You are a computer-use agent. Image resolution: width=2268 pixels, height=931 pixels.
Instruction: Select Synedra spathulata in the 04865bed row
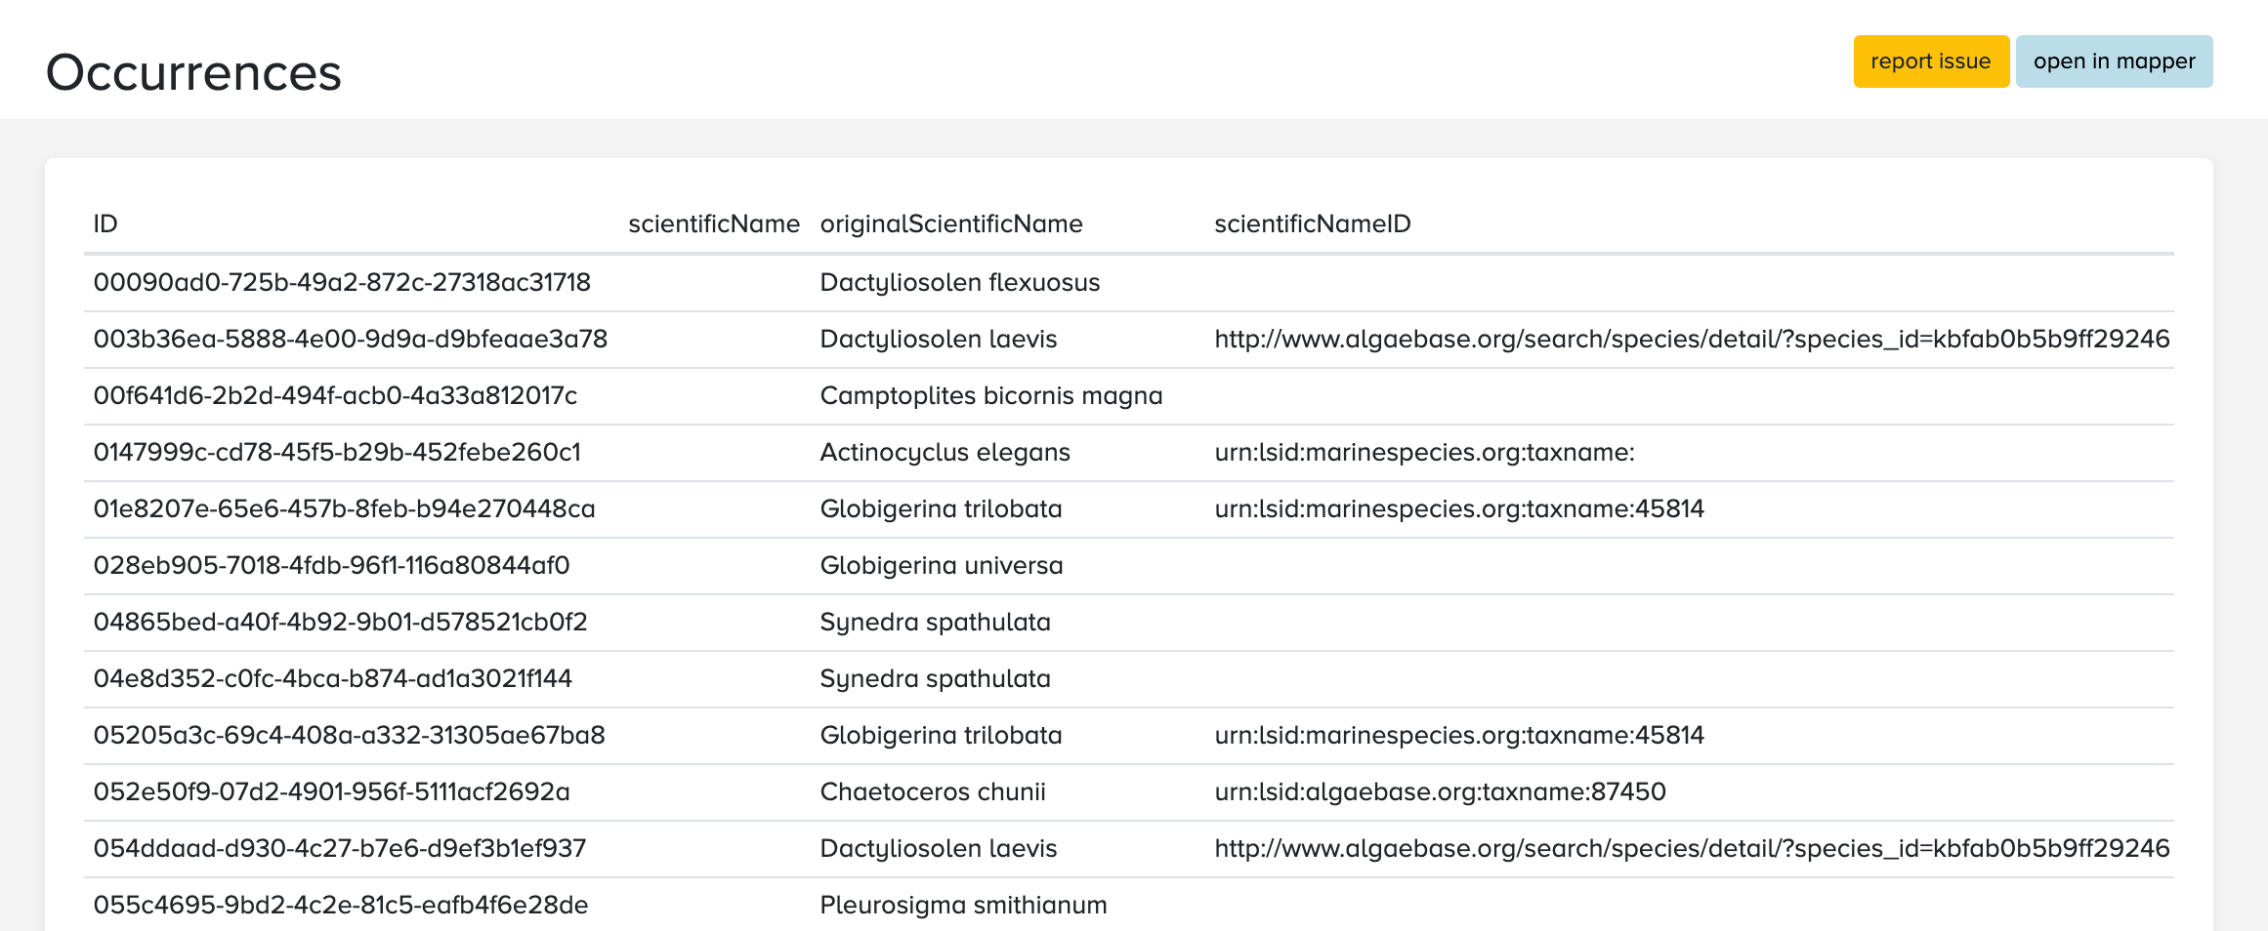[x=936, y=622]
